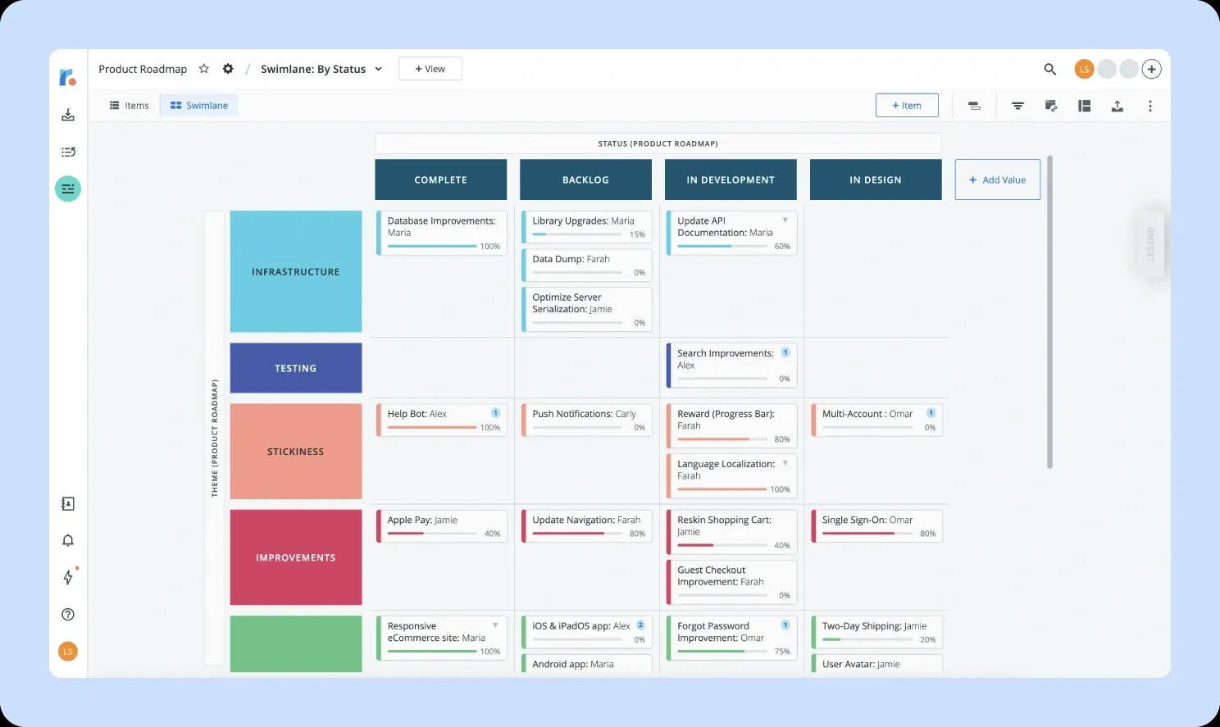Select the COMPLETE column header

click(x=441, y=179)
